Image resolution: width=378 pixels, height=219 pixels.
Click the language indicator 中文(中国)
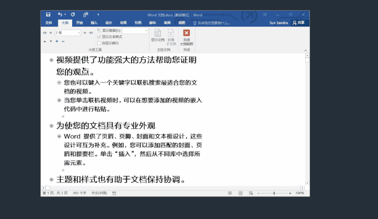pos(99,193)
